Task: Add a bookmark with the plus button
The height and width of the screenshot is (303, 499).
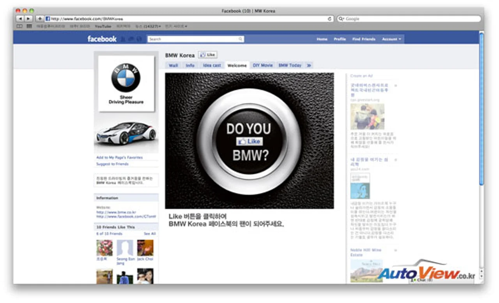Action: [x=40, y=19]
